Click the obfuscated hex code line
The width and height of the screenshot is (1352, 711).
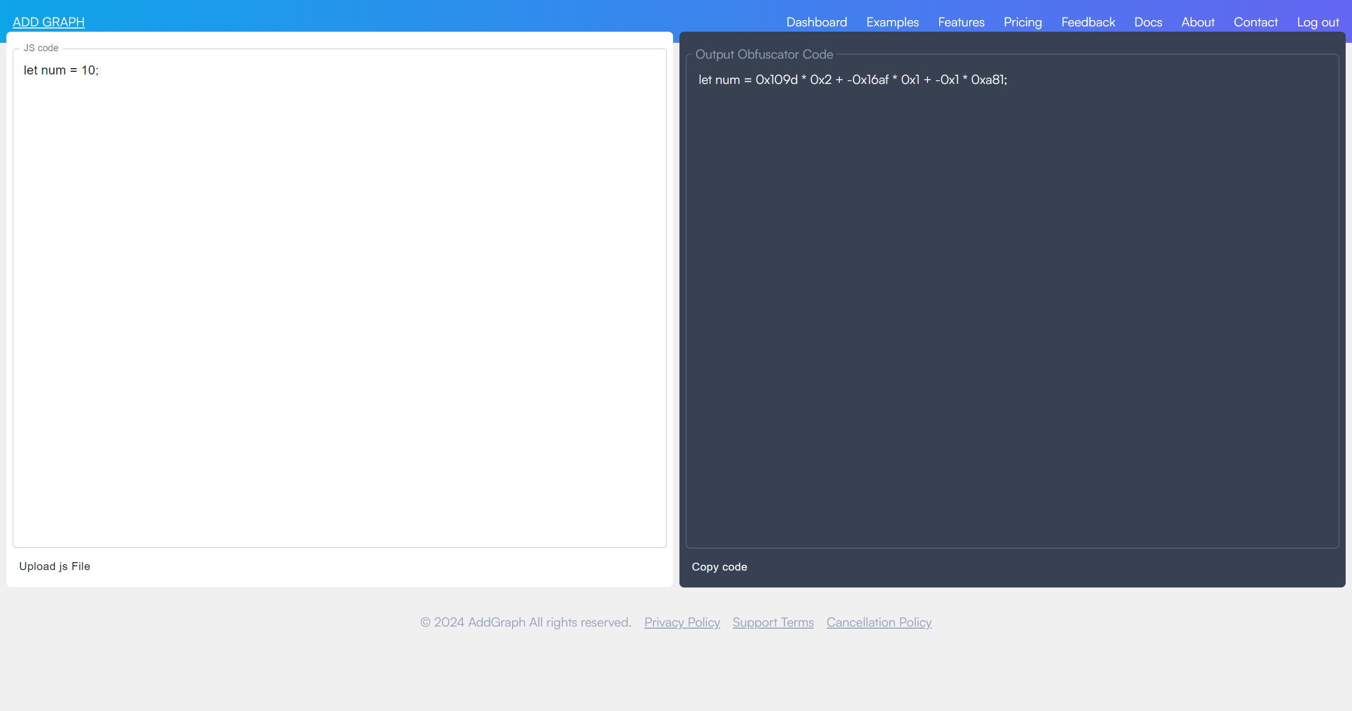point(853,80)
